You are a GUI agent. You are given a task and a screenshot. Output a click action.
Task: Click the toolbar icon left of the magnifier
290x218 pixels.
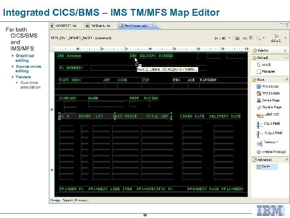[251, 38]
